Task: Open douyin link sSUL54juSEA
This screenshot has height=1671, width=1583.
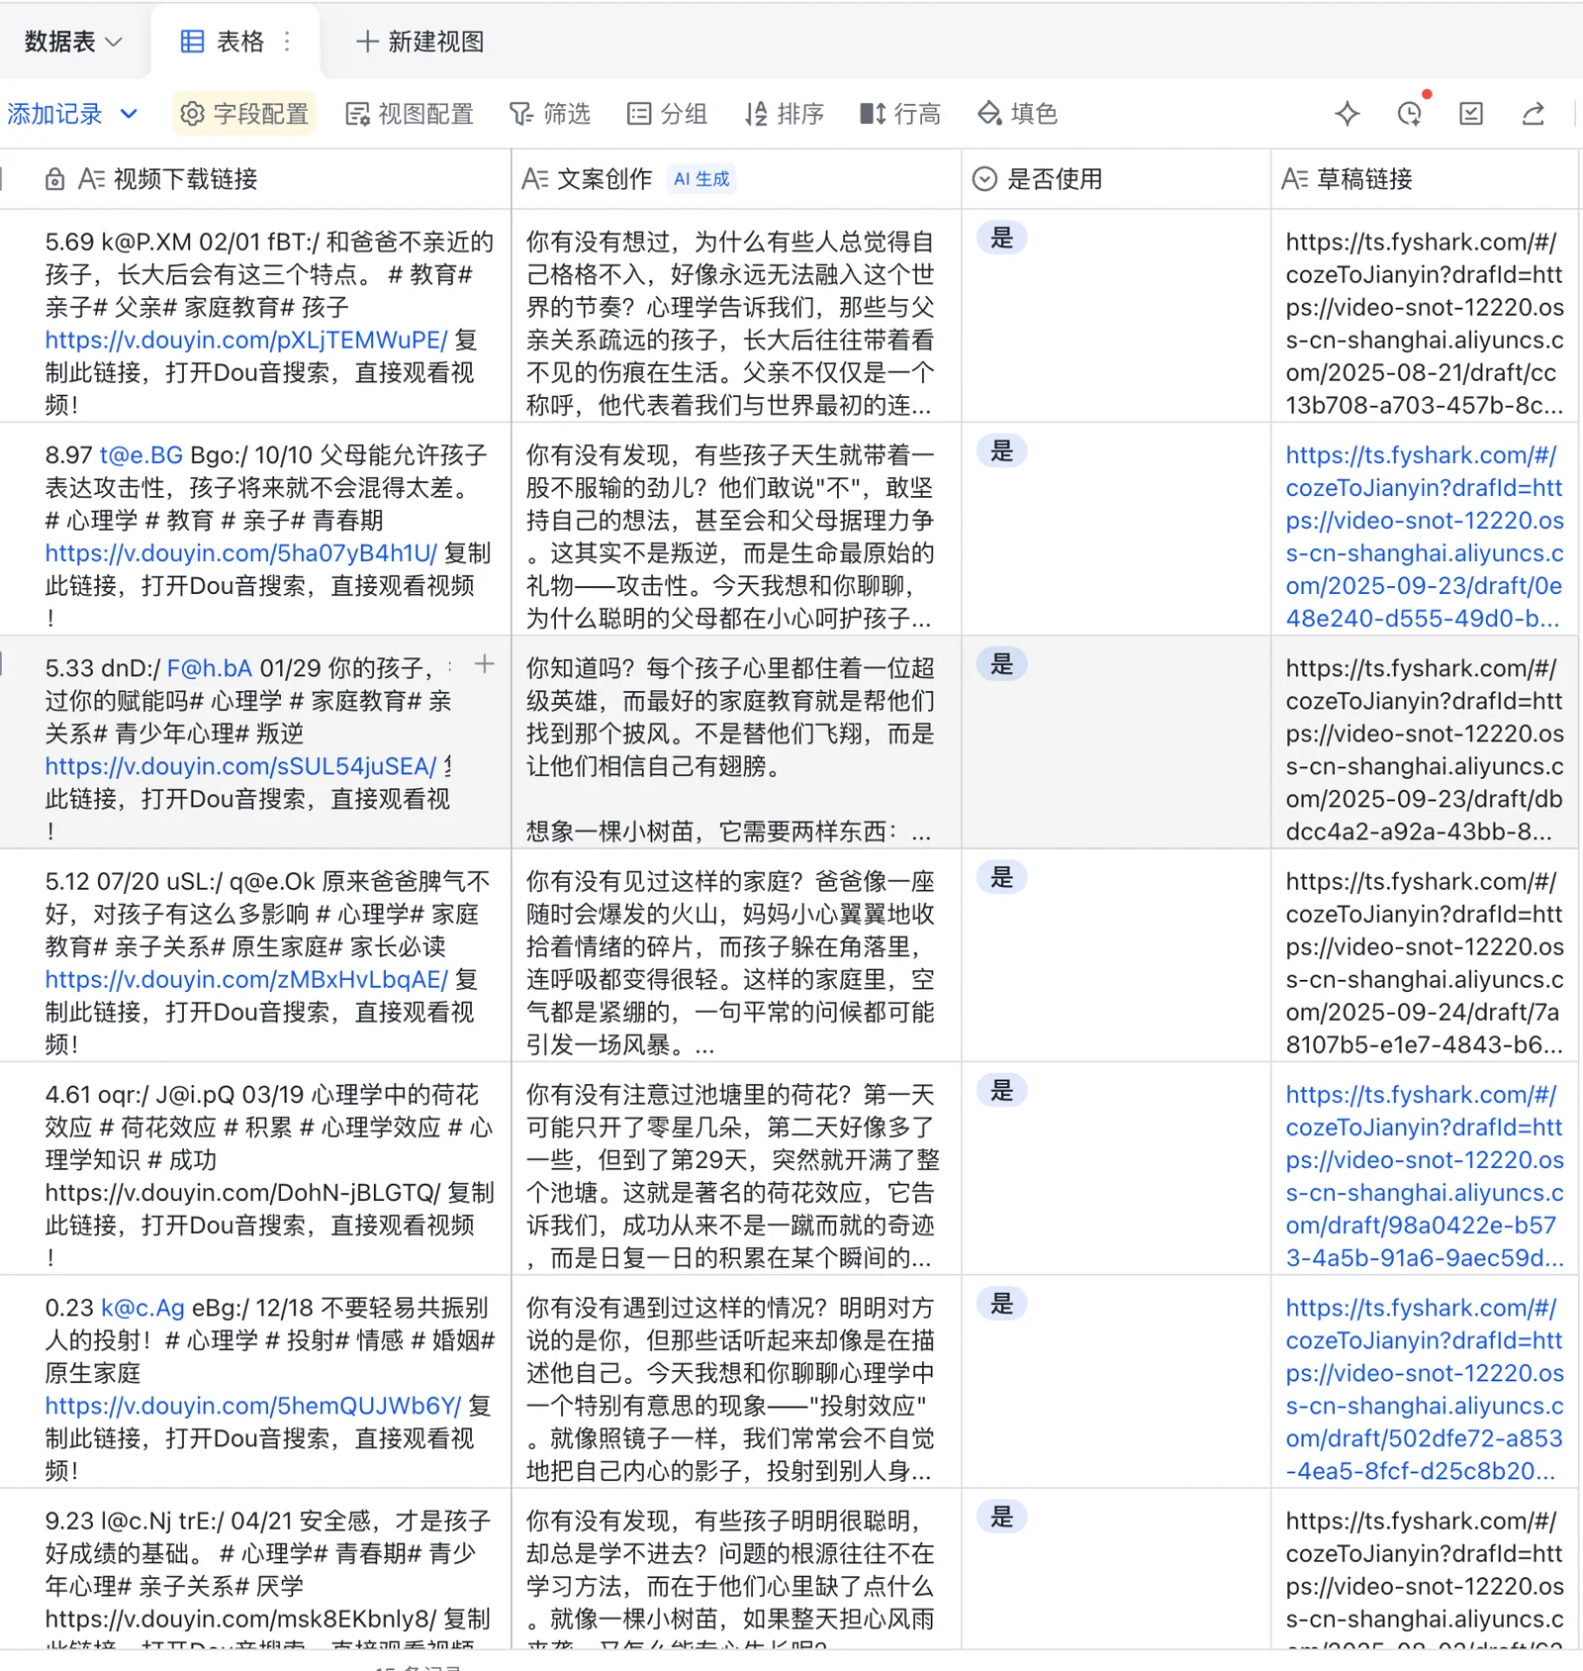Action: (240, 766)
